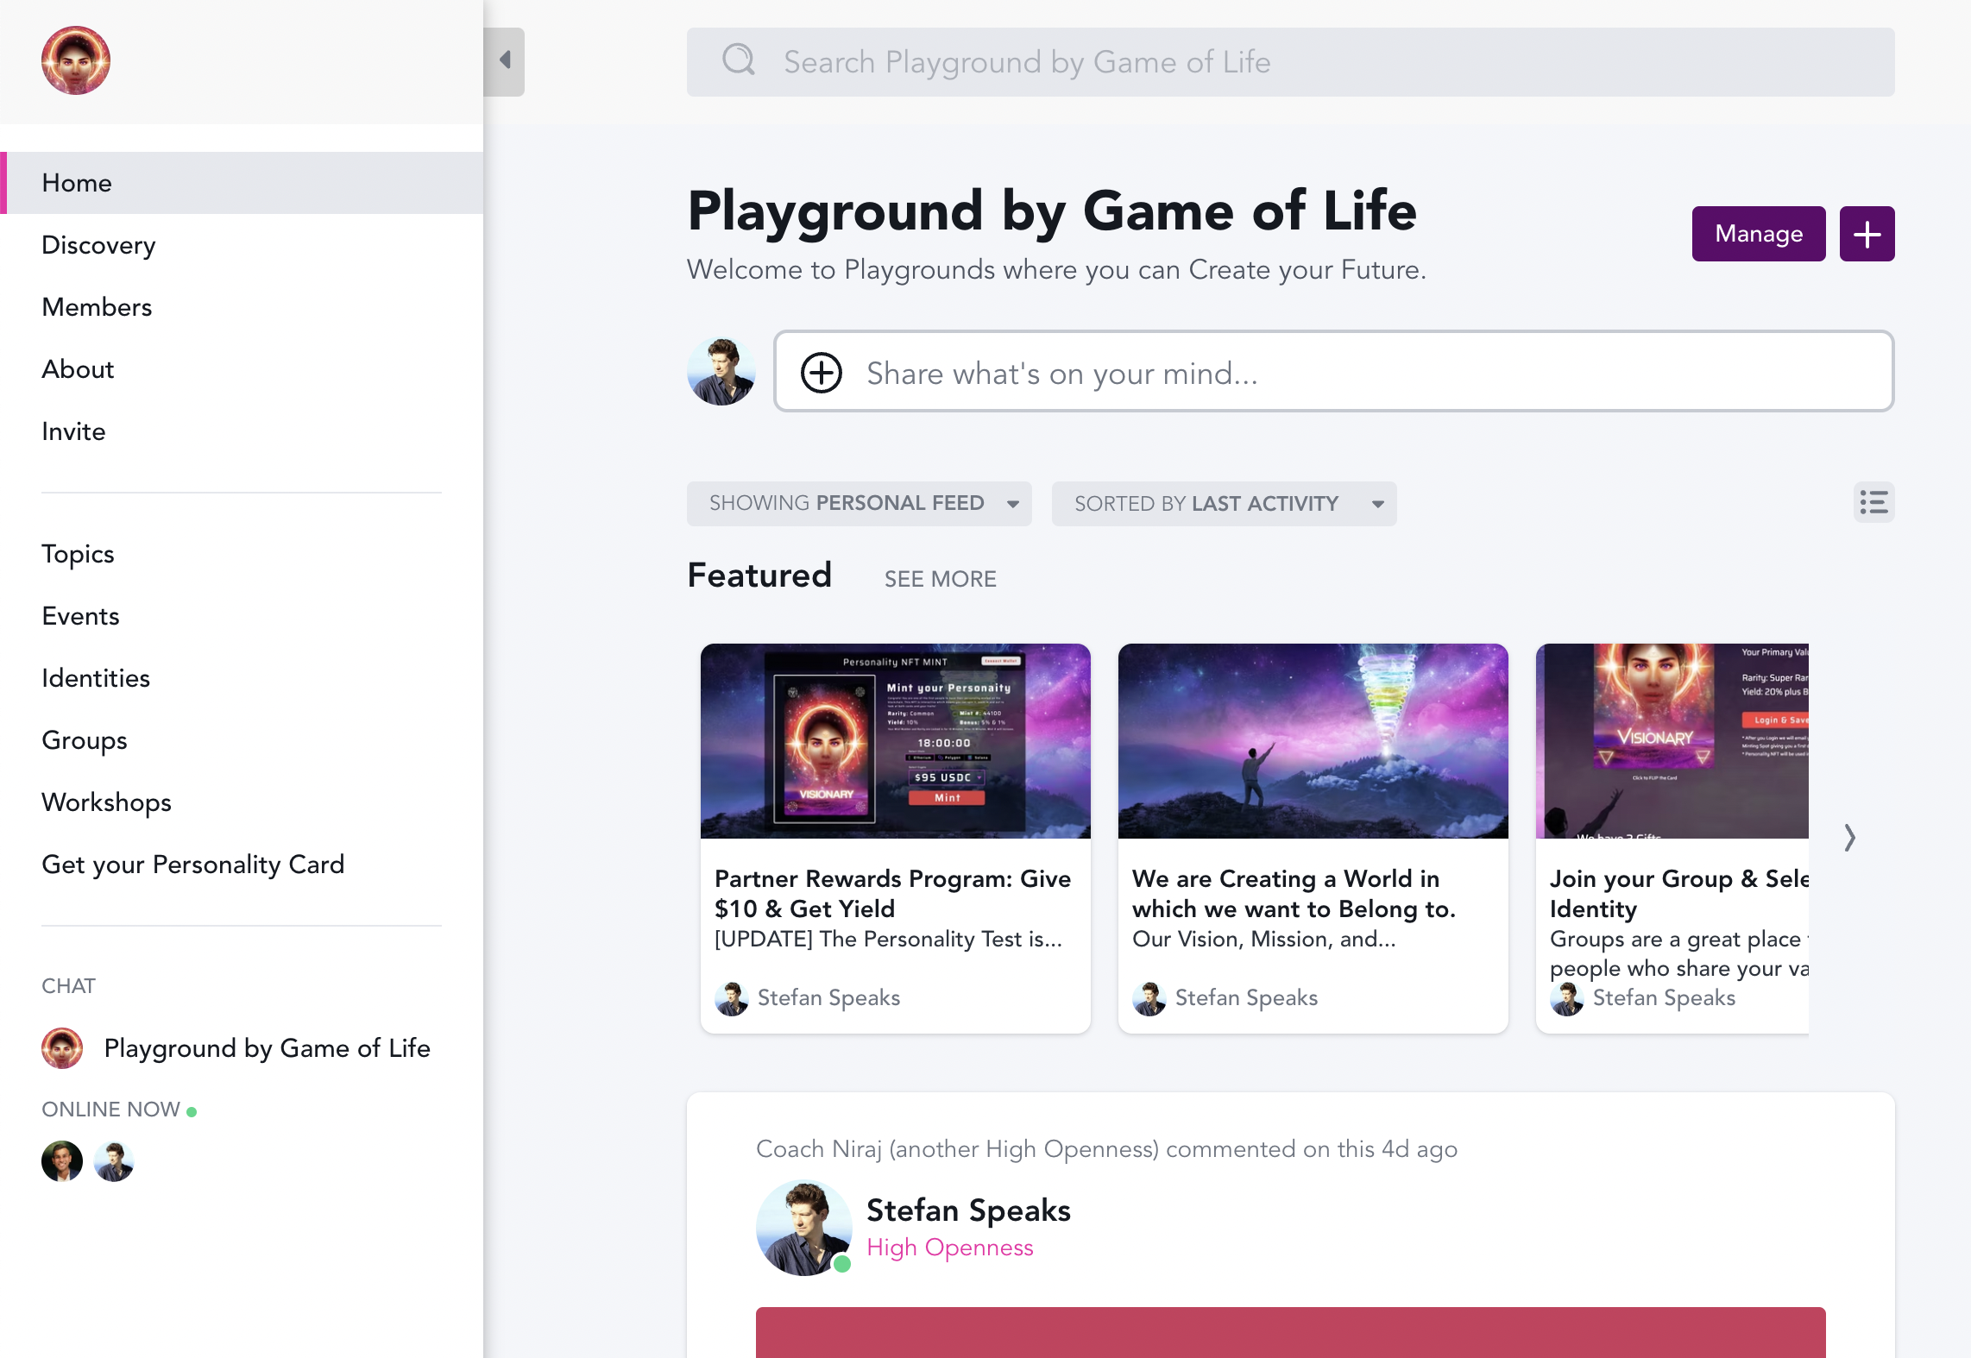The width and height of the screenshot is (1971, 1358).
Task: Open Join your Group card image
Action: click(1672, 740)
